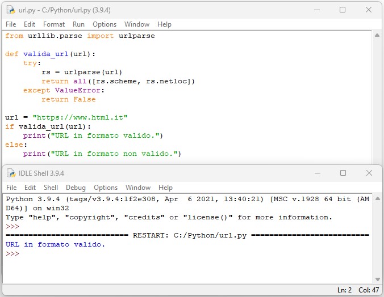This screenshot has height=297, width=384.
Task: Minimize the IDLE Shell window
Action: 318,173
